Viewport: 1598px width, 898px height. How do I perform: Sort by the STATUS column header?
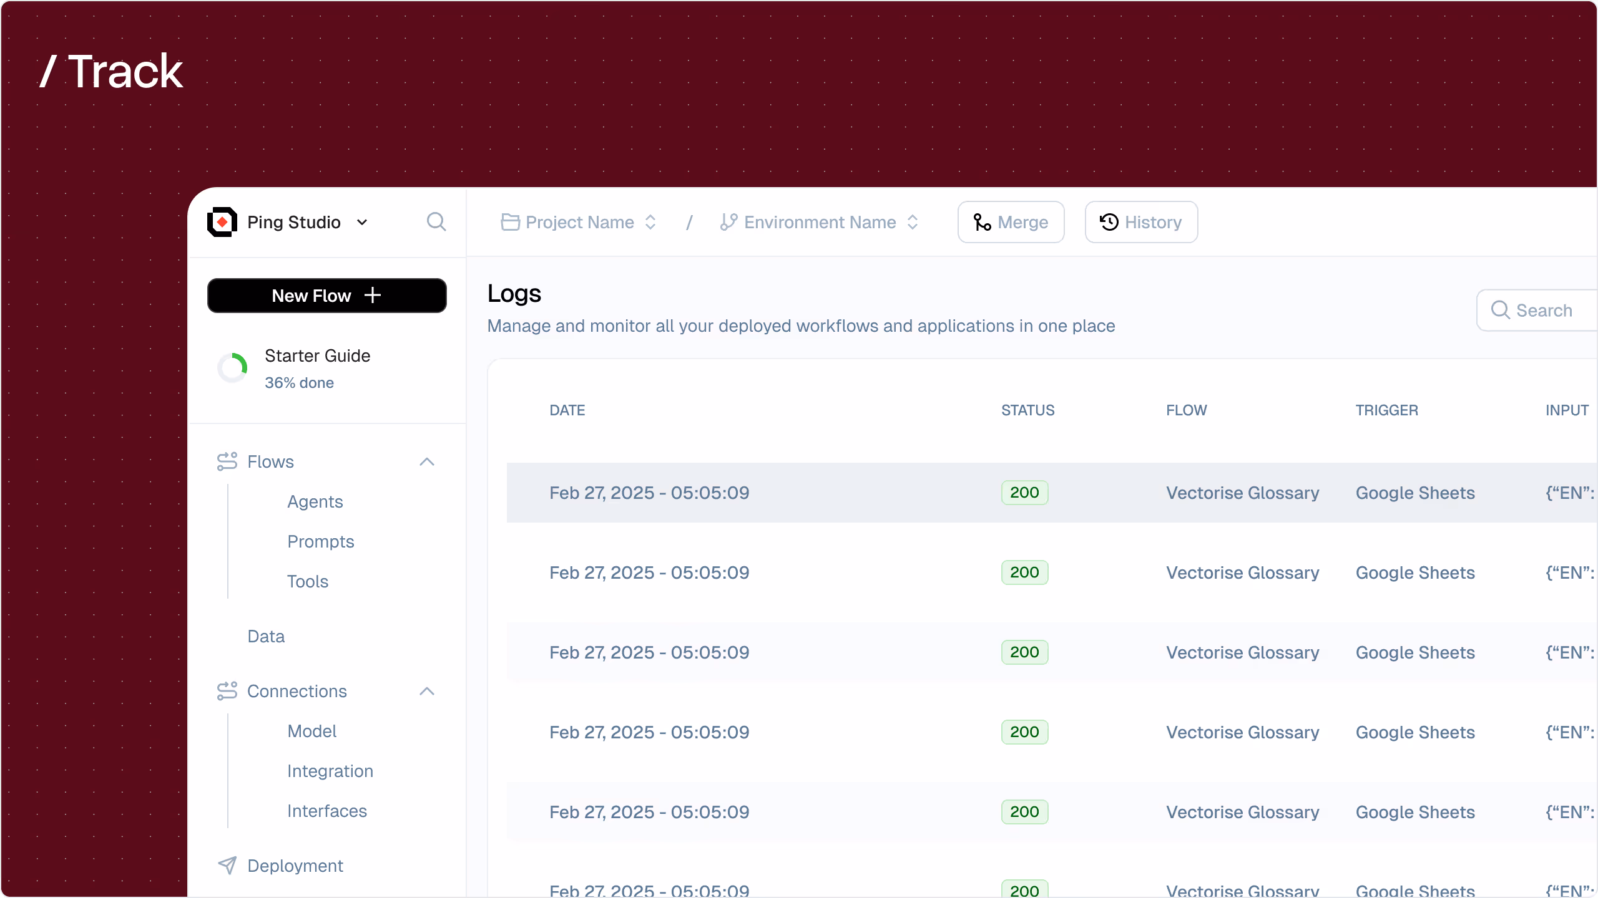pyautogui.click(x=1028, y=410)
